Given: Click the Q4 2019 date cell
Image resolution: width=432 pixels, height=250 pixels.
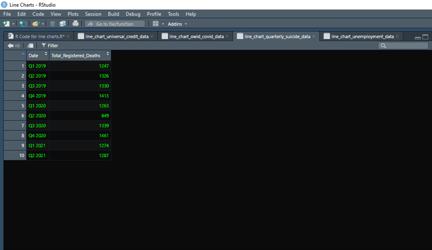Looking at the screenshot, I should click(x=37, y=96).
